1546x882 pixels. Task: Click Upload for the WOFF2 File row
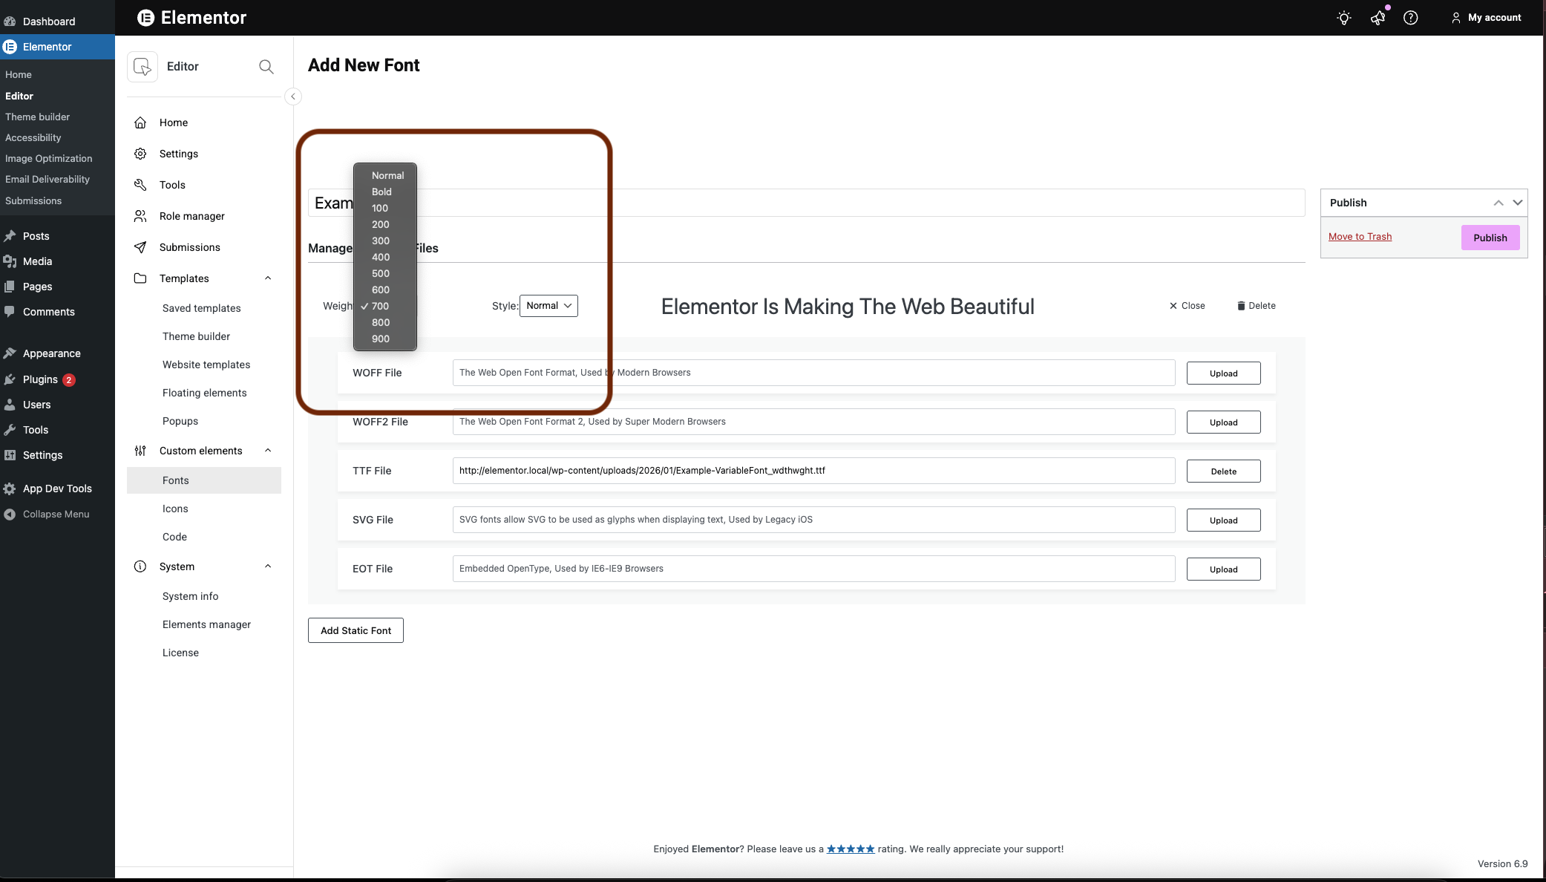click(x=1223, y=422)
